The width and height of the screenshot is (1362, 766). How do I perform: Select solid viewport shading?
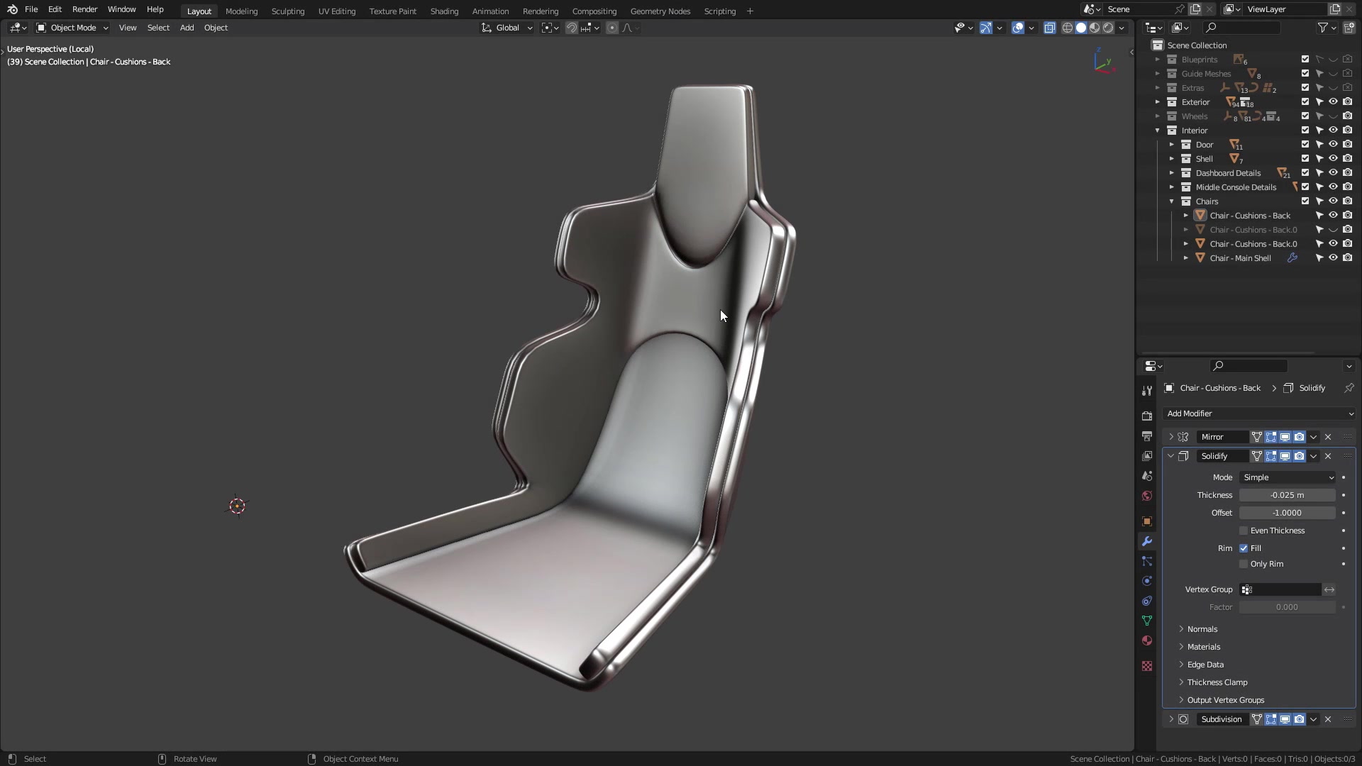click(x=1081, y=28)
